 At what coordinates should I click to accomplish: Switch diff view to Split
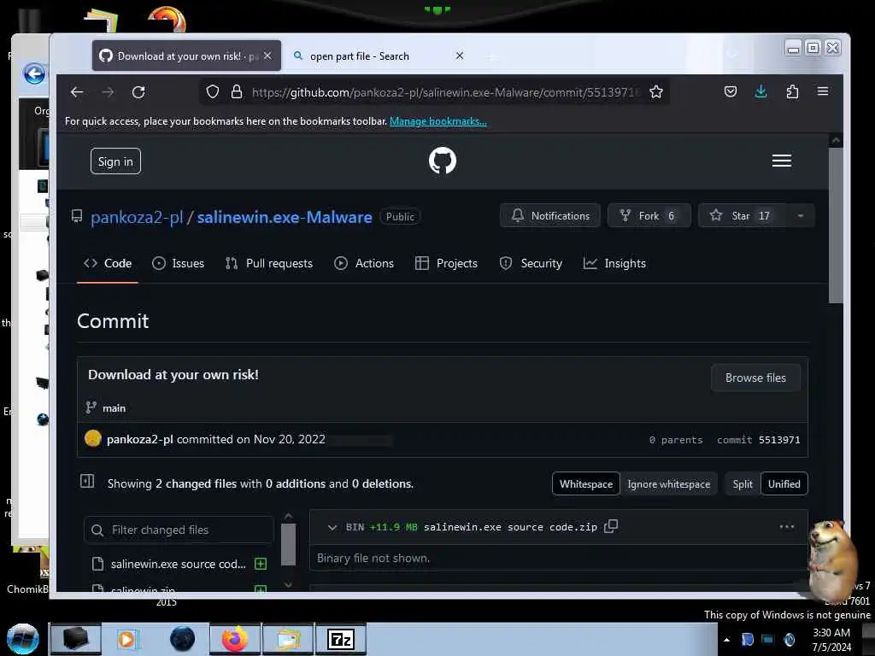pyautogui.click(x=743, y=484)
